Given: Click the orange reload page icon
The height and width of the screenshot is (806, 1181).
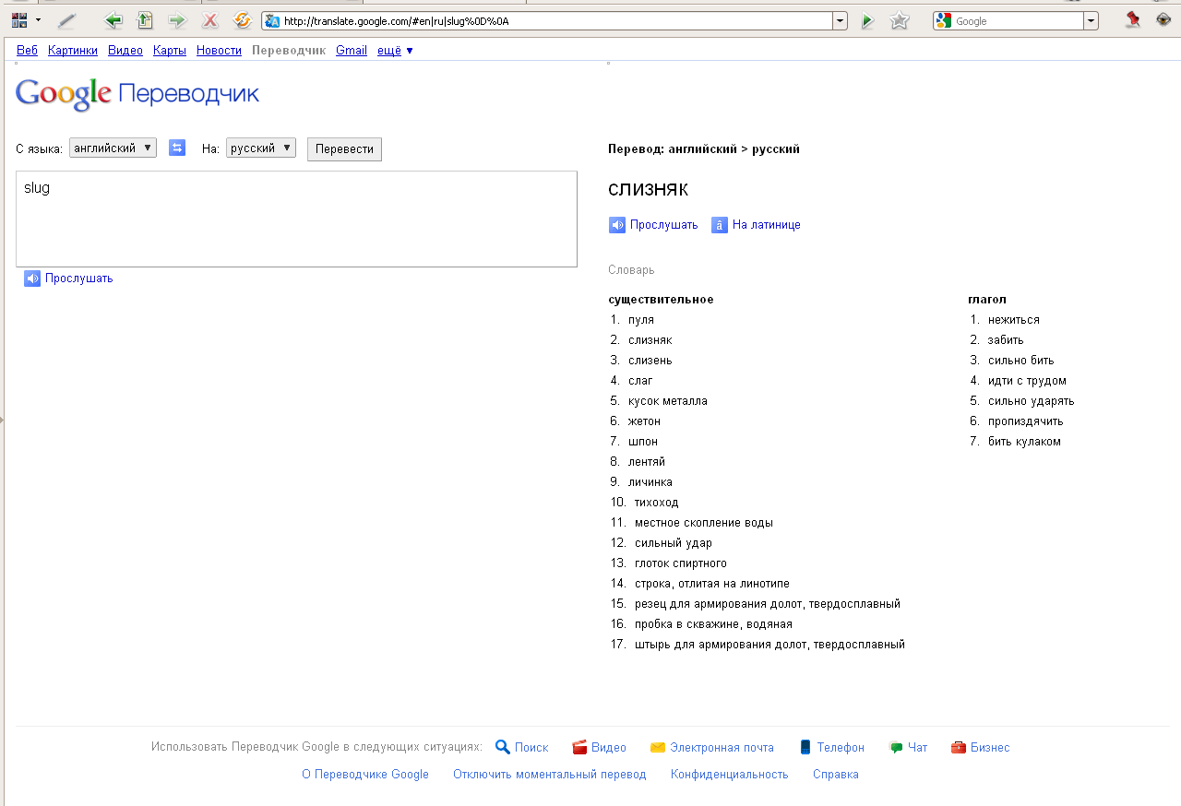Looking at the screenshot, I should click(x=242, y=20).
